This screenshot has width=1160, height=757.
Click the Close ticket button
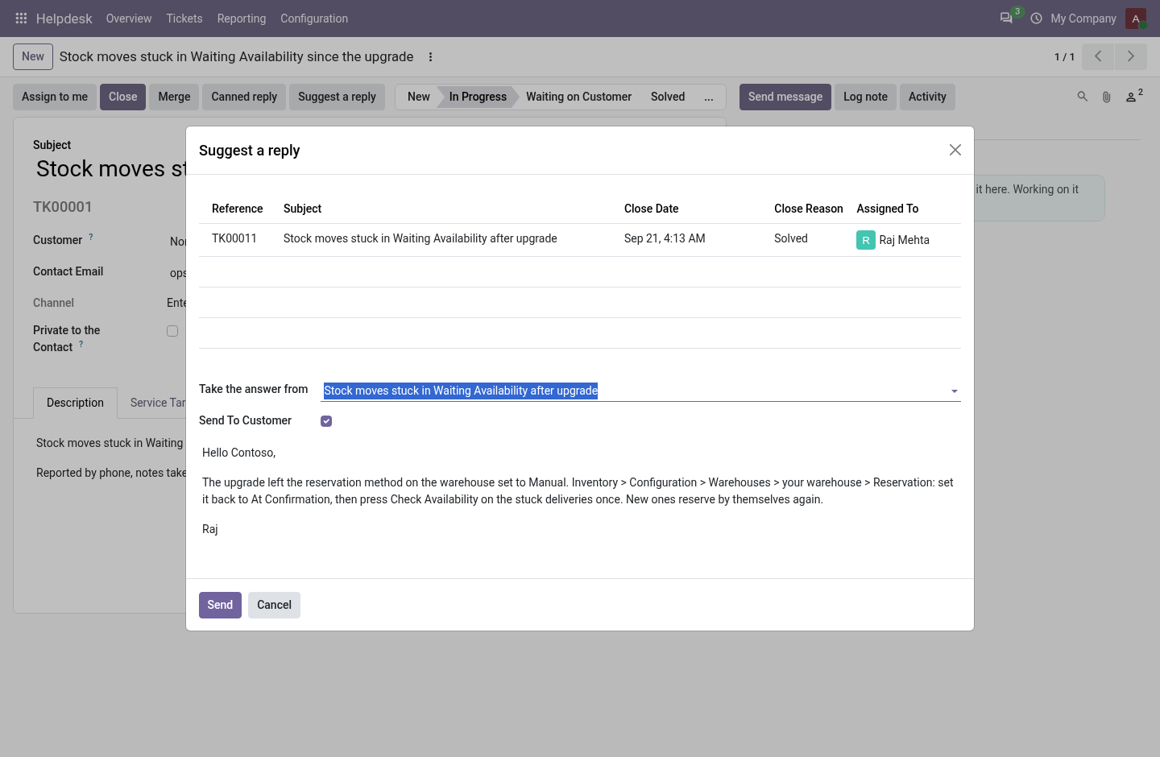click(x=122, y=97)
